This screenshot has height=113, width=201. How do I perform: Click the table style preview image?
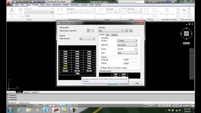coord(77,63)
